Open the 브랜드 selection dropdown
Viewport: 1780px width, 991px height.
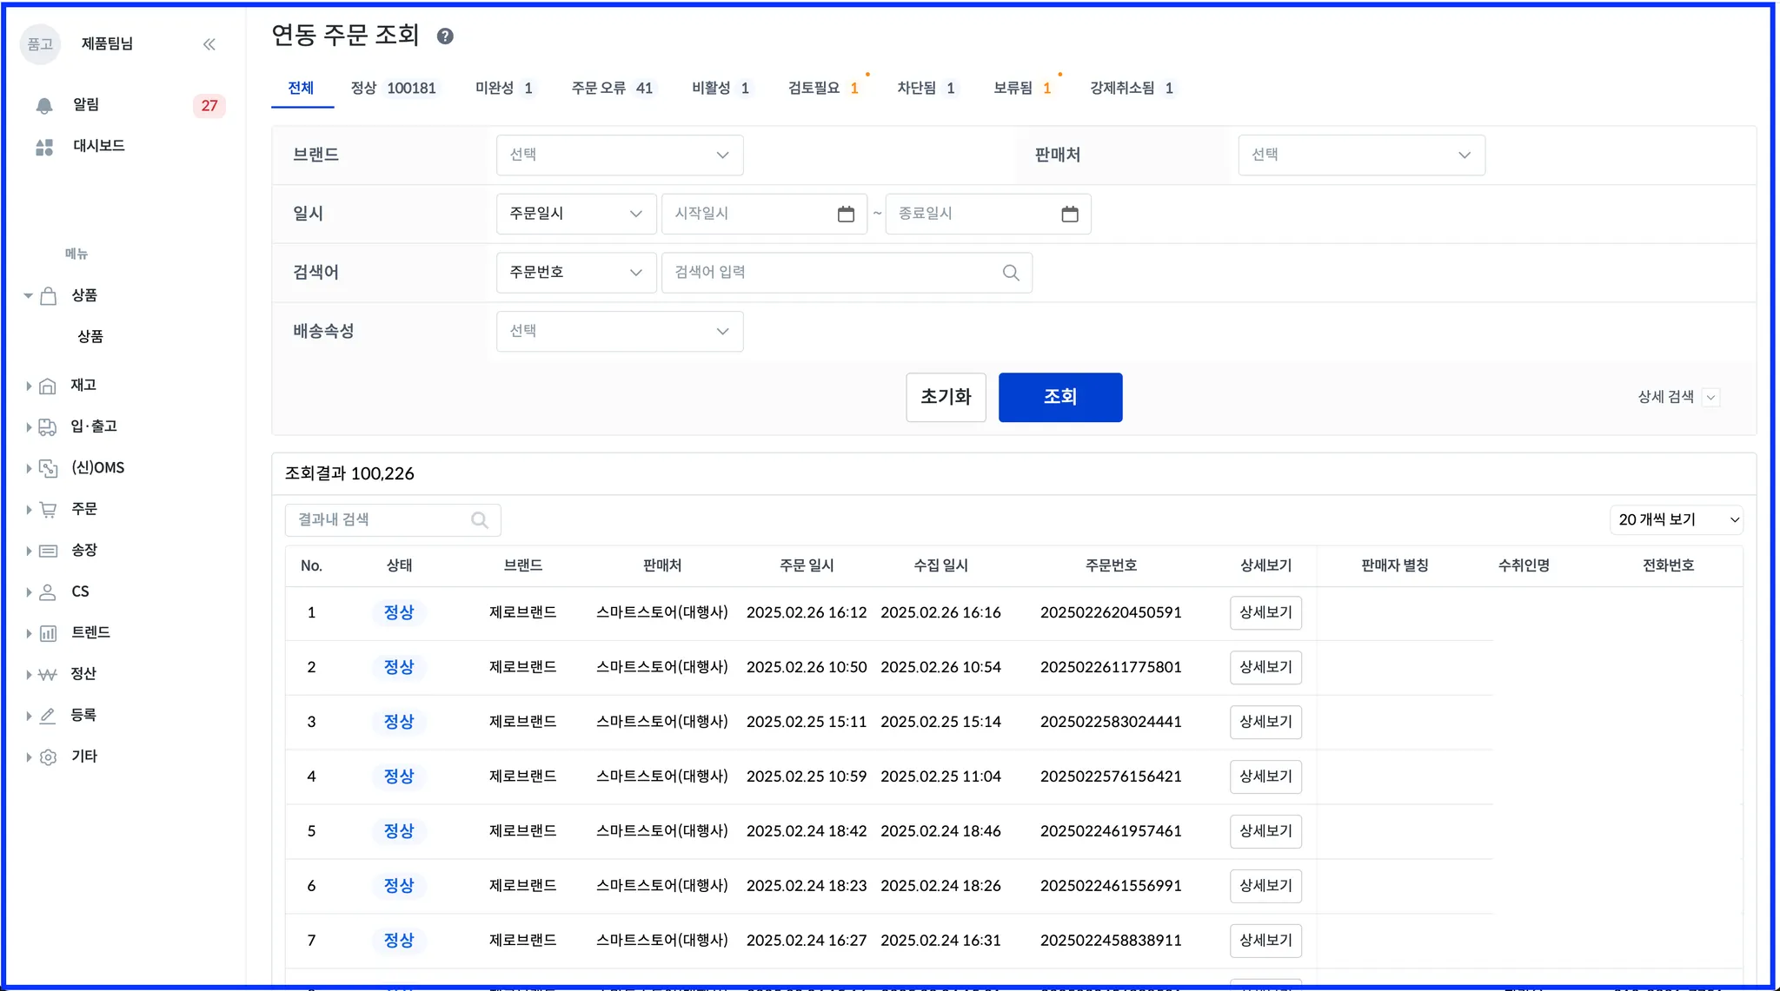pyautogui.click(x=619, y=155)
